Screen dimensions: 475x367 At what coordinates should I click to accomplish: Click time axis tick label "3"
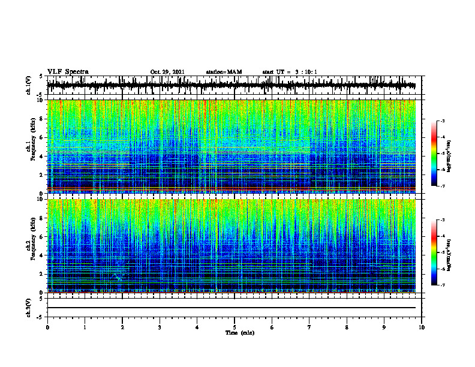tap(160, 327)
